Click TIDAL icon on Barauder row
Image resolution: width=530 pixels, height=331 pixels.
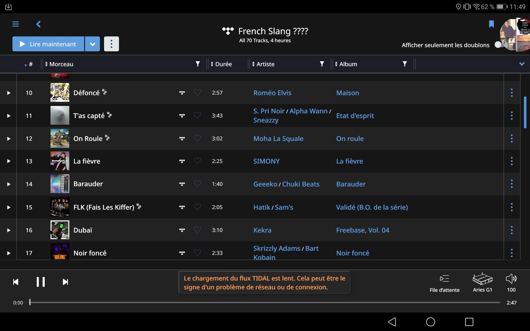pyautogui.click(x=182, y=184)
